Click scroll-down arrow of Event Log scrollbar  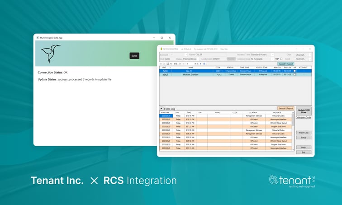293,150
